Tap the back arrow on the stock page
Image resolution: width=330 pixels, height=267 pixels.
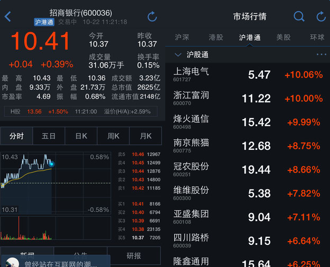click(x=8, y=17)
